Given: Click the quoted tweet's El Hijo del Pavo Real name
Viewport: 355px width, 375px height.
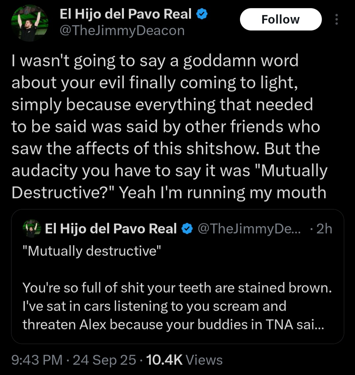Looking at the screenshot, I should 111,229.
